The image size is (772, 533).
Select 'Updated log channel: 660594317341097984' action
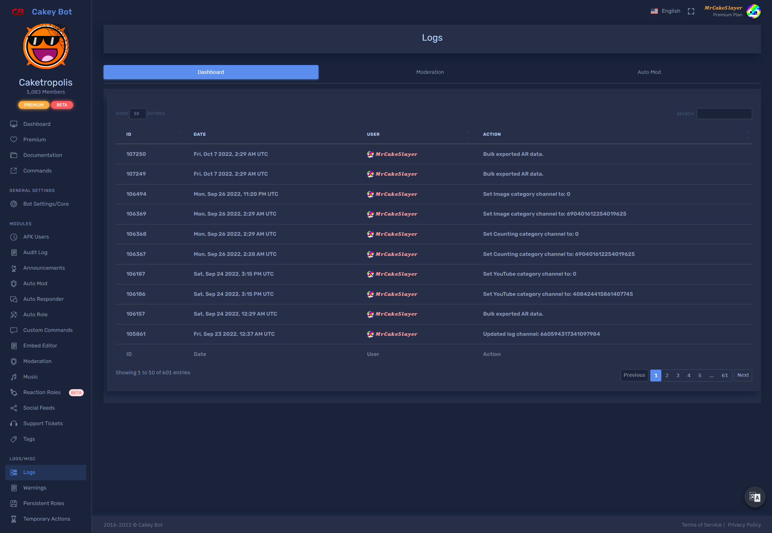541,334
